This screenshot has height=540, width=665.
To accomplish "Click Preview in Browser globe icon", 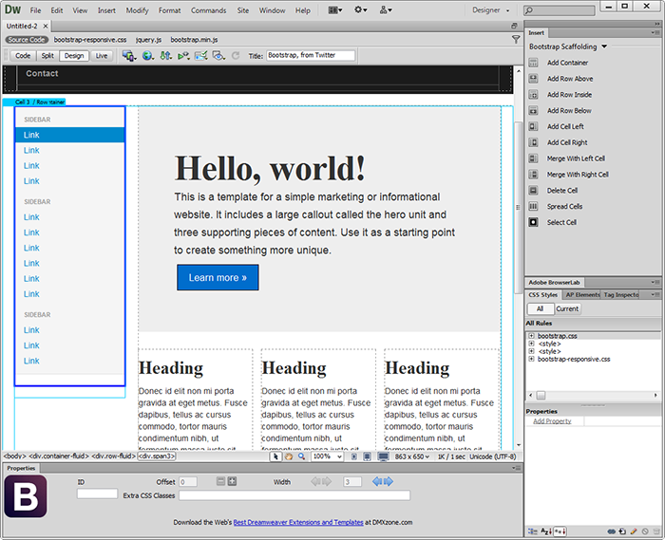I will pyautogui.click(x=147, y=56).
